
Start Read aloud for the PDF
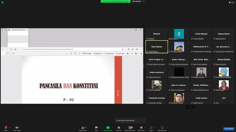click(109, 54)
